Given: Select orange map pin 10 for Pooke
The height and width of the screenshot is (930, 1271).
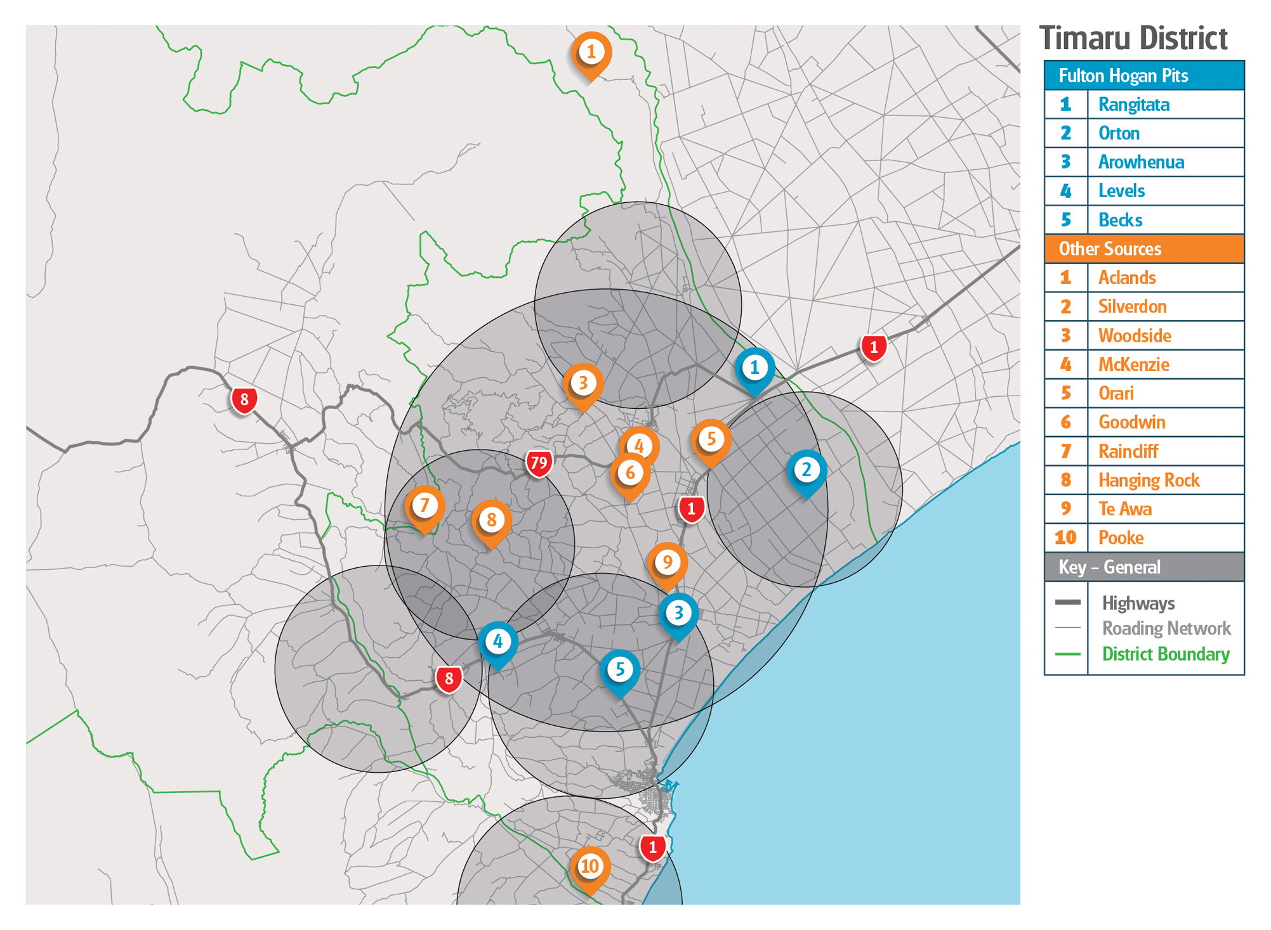Looking at the screenshot, I should (589, 870).
